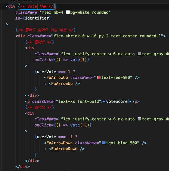Click 'vote(-1)' in the onClick handler
The height and width of the screenshot is (171, 169).
80,125
